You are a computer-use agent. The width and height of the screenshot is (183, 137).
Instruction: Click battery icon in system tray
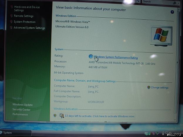[x=163, y=133]
